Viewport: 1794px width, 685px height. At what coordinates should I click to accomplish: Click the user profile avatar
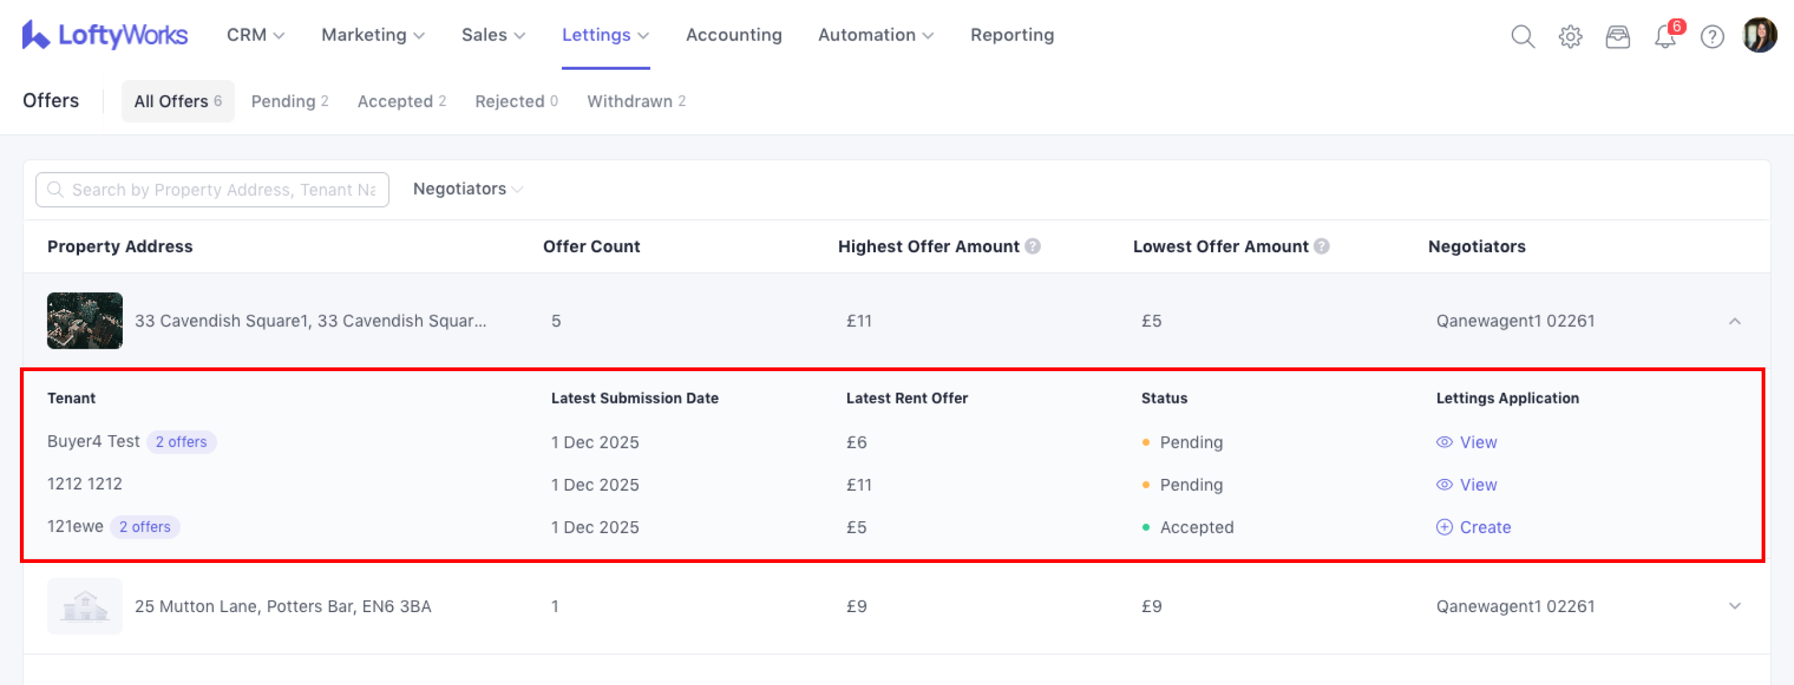[1759, 34]
